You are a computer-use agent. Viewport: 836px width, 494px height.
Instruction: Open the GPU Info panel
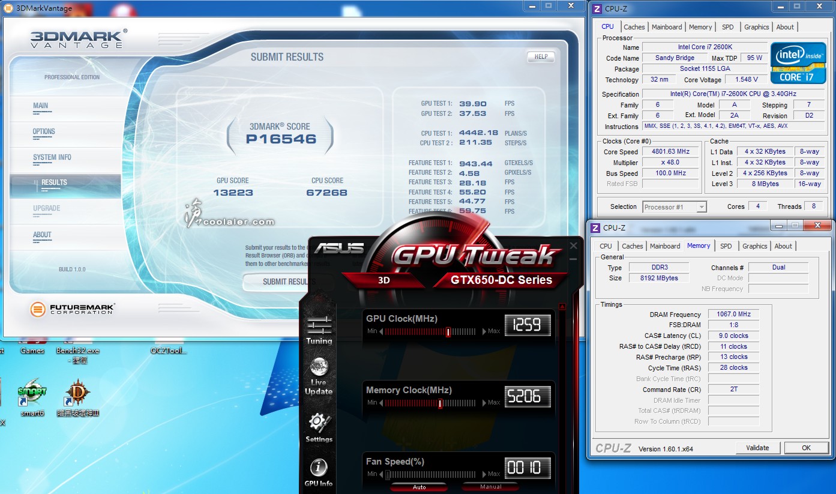(319, 472)
